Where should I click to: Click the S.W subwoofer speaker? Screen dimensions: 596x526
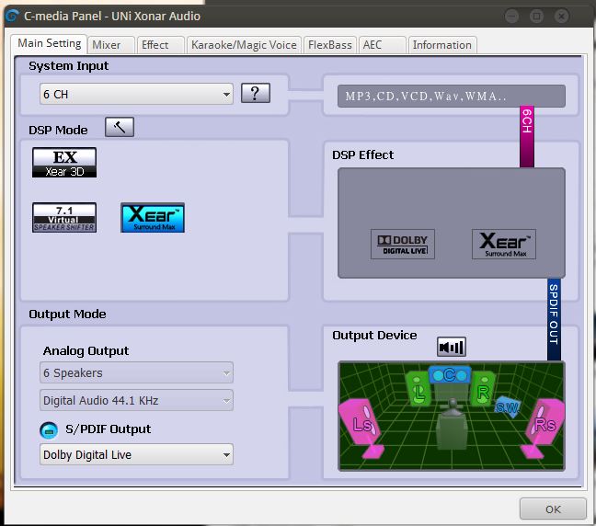click(x=508, y=407)
